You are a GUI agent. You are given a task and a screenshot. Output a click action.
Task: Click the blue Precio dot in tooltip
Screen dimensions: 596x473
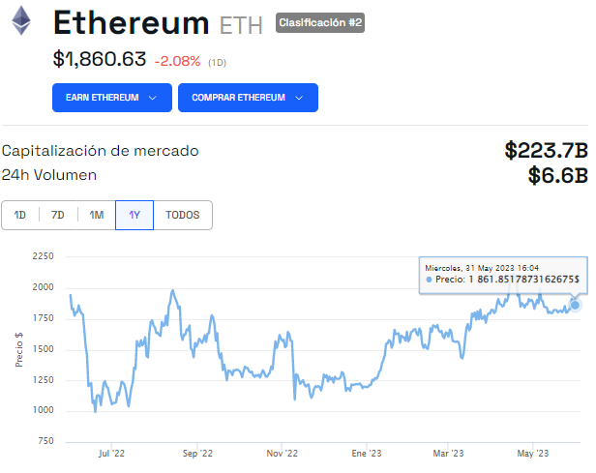pyautogui.click(x=429, y=279)
